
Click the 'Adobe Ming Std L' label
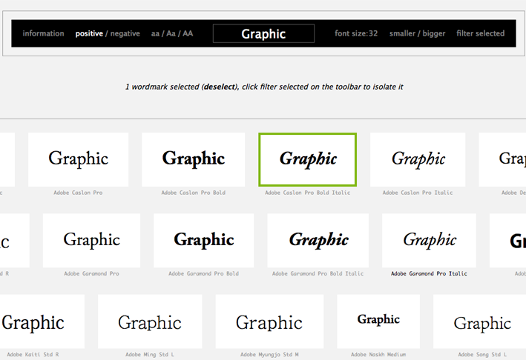point(150,354)
